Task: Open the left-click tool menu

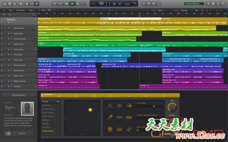Action: (111, 10)
